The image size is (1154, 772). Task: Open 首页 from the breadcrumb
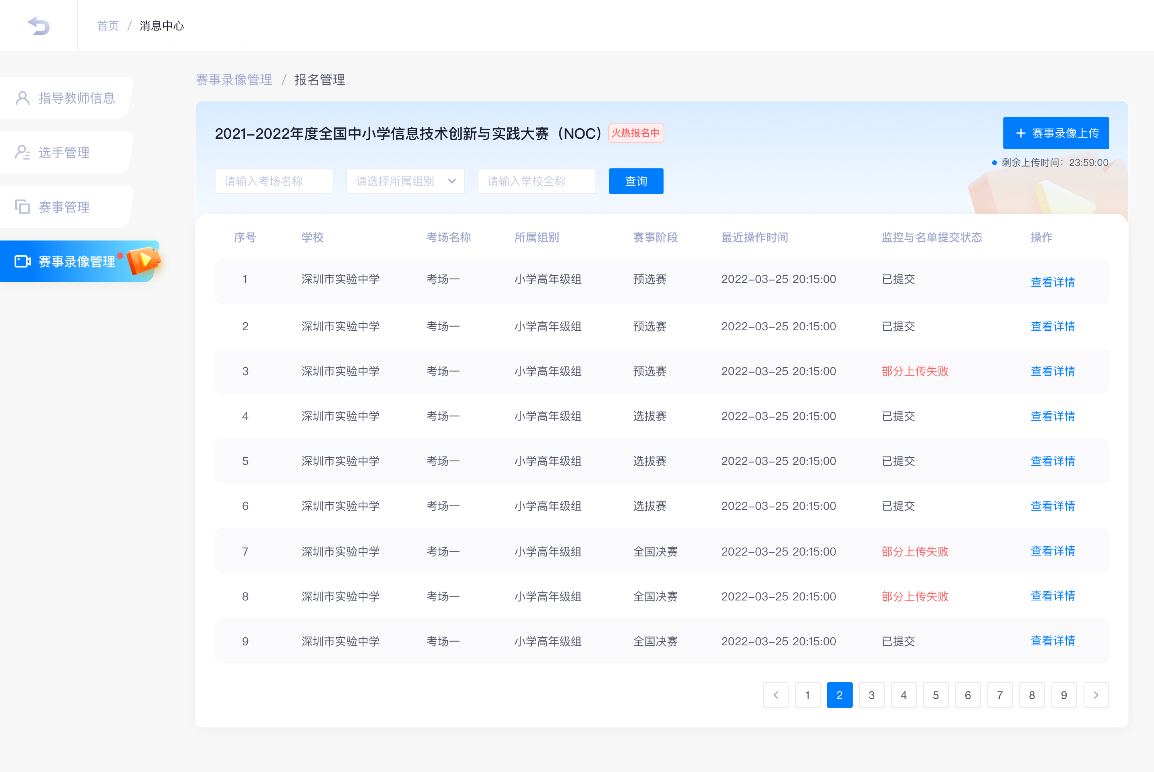[x=108, y=26]
